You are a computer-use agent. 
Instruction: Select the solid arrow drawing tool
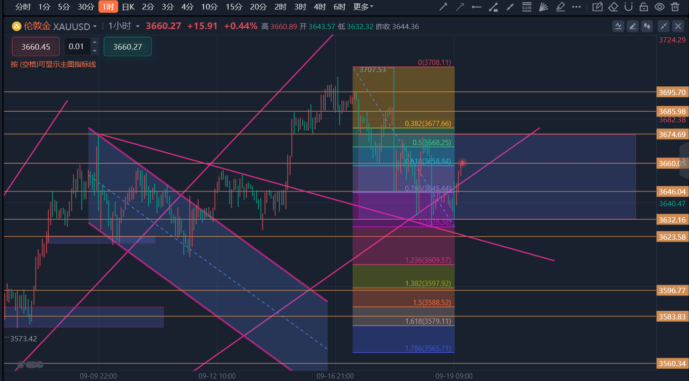point(443,7)
